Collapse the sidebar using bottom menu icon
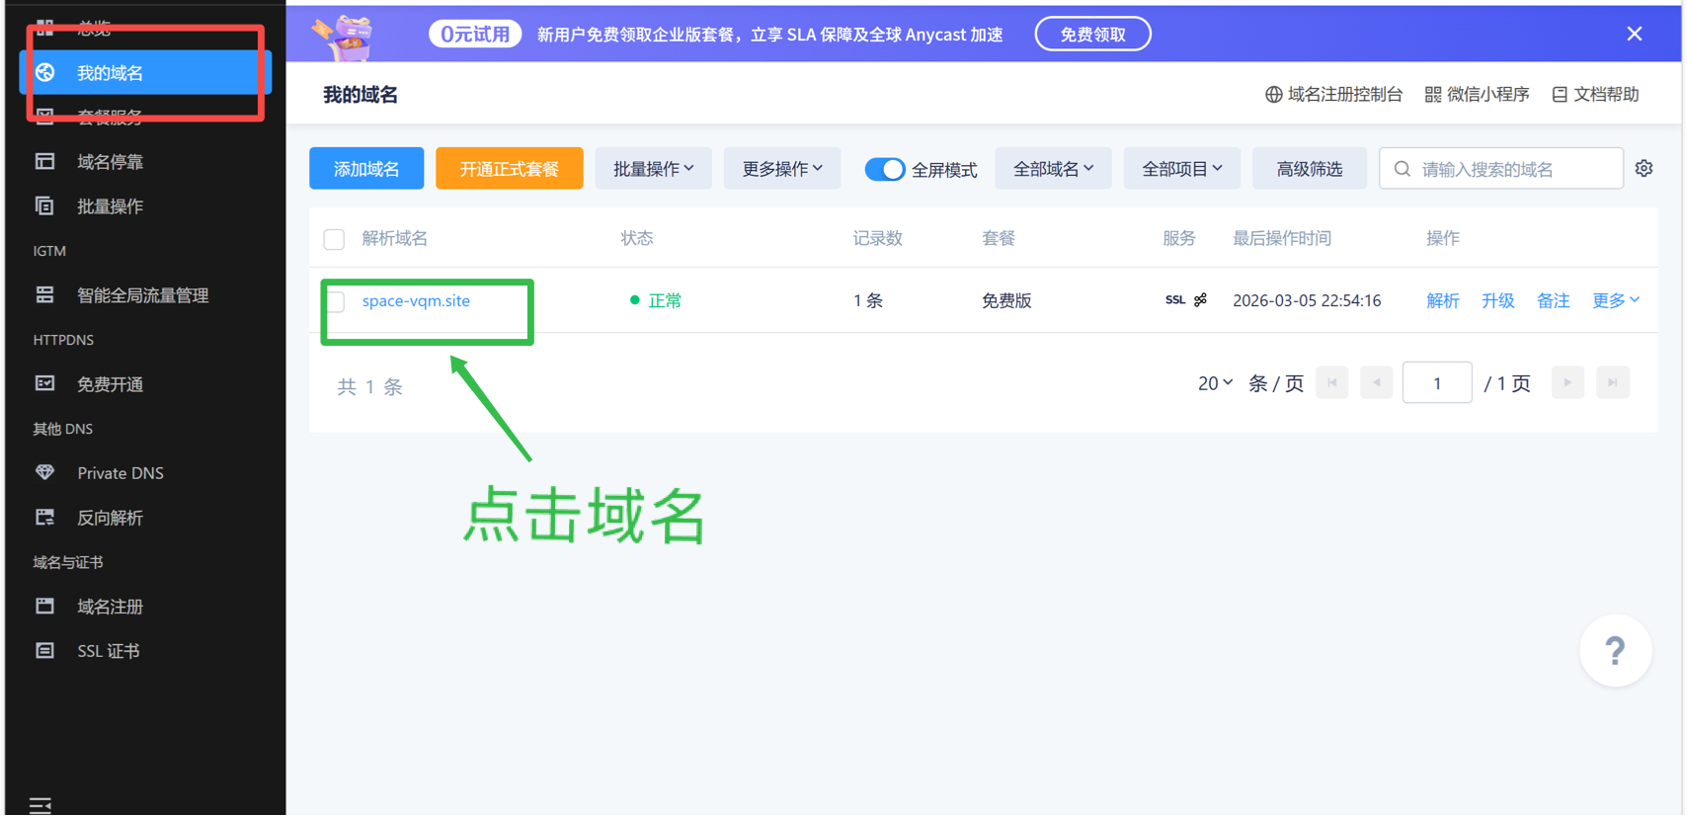 (40, 805)
